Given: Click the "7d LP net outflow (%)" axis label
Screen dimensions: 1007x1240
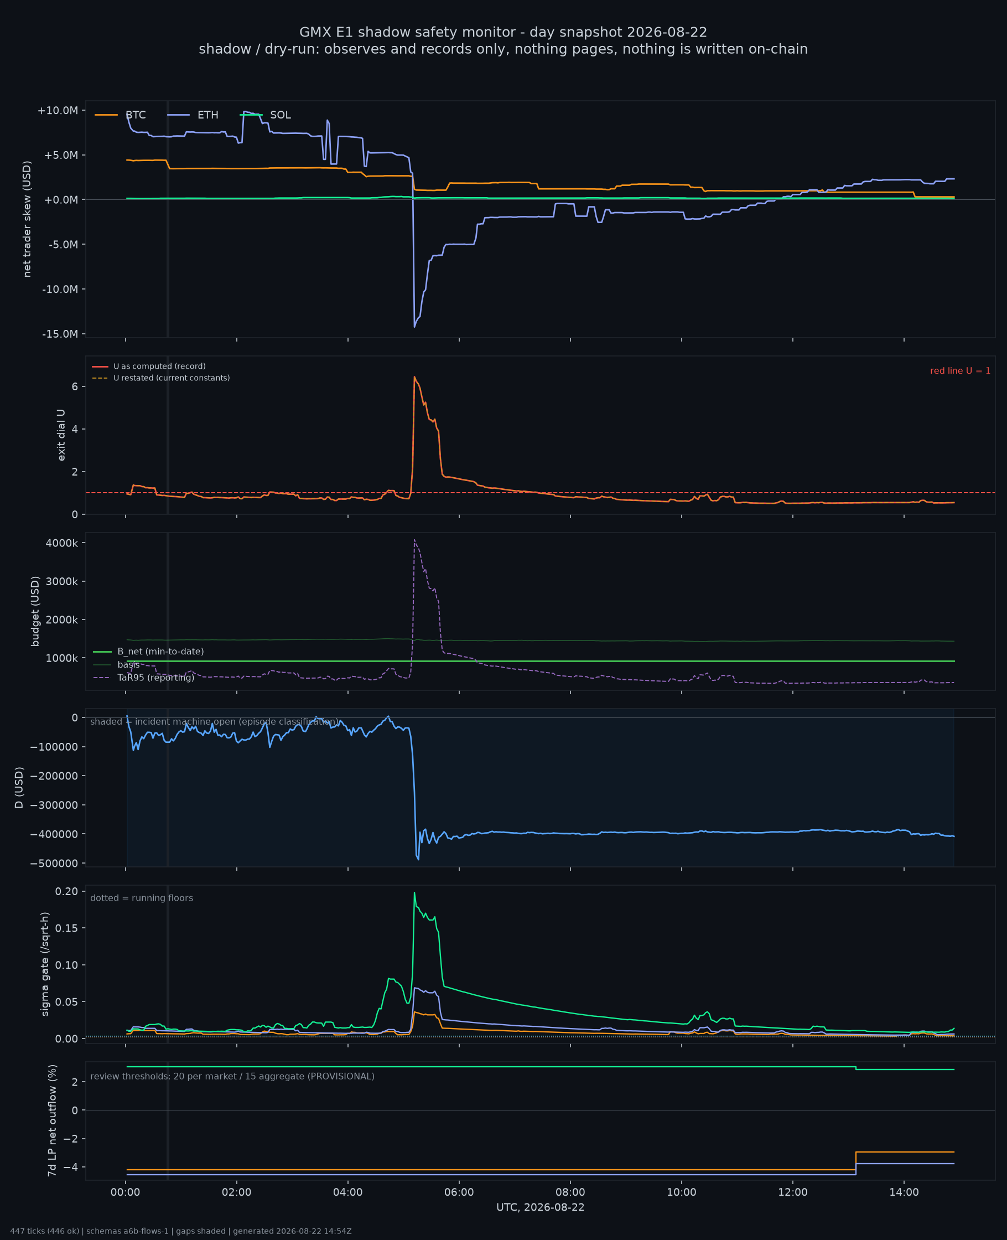Looking at the screenshot, I should (52, 1120).
